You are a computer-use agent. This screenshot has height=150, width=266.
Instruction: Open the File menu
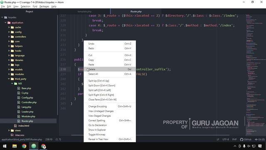click(3, 7)
